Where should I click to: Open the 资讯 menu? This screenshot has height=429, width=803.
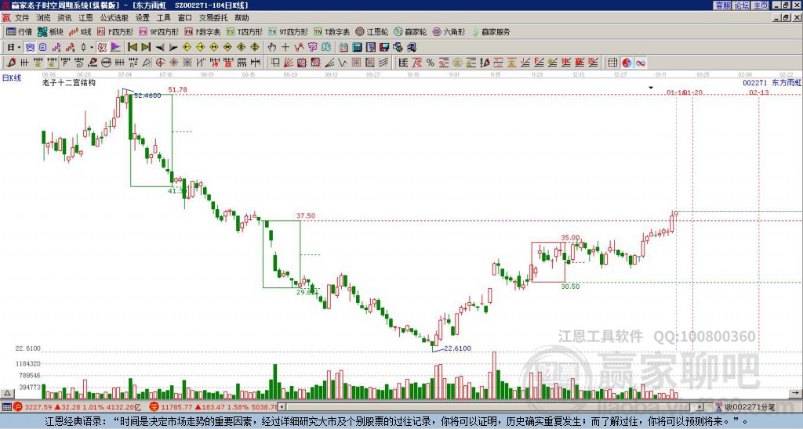pos(64,18)
